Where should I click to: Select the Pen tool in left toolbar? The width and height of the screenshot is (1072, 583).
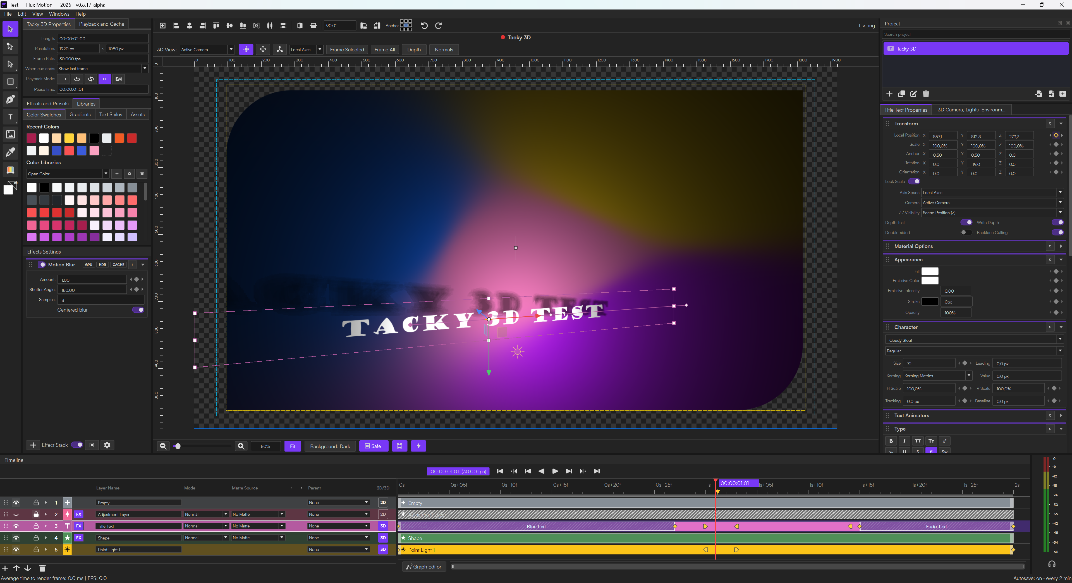click(10, 99)
